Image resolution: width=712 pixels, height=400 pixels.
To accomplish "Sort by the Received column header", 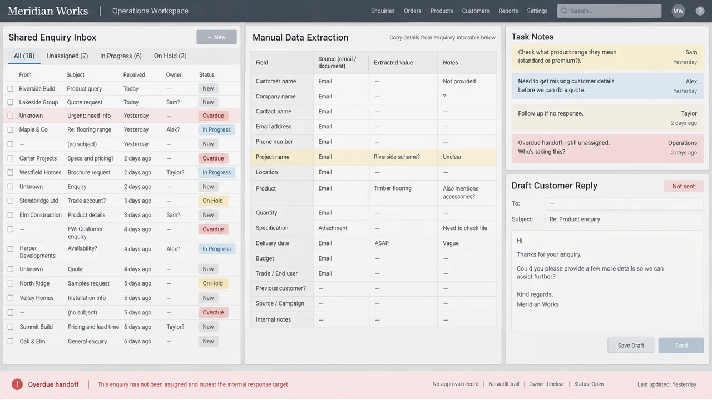I will (134, 75).
